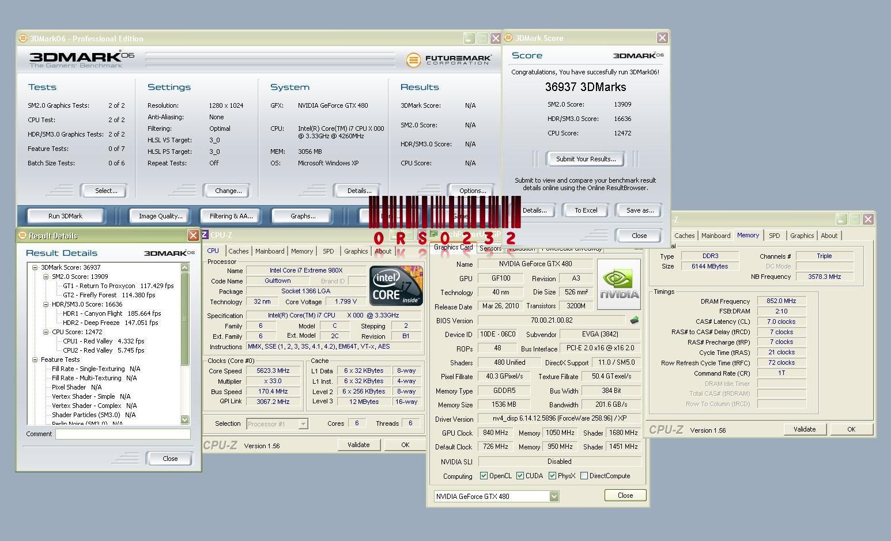Image resolution: width=891 pixels, height=541 pixels.
Task: Toggle the PhysX checkbox in GPU-Z
Action: (552, 476)
